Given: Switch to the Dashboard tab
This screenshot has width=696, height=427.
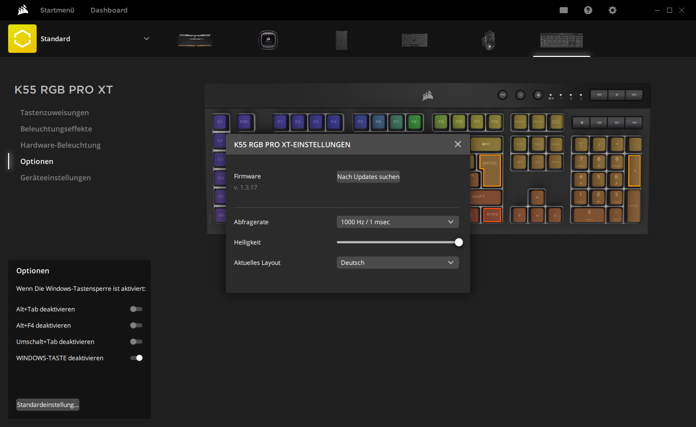Looking at the screenshot, I should tap(109, 10).
